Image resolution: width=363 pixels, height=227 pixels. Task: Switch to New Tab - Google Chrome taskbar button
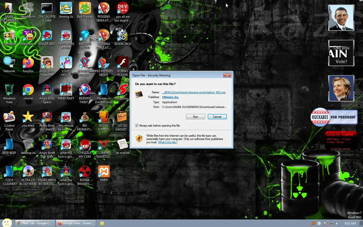point(35,223)
